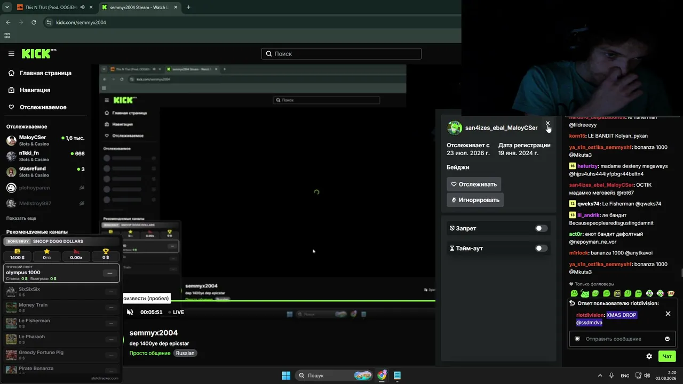This screenshot has height=384, width=683.
Task: Open Chrome from the taskbar
Action: (382, 375)
